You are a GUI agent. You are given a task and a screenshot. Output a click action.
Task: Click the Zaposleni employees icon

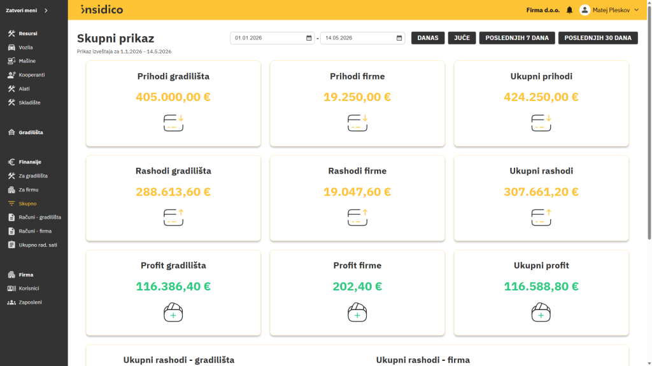[x=11, y=302]
